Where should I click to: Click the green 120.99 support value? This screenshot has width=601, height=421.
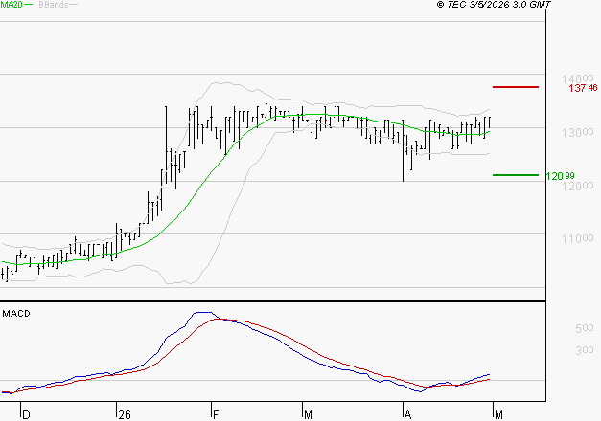[x=560, y=176]
